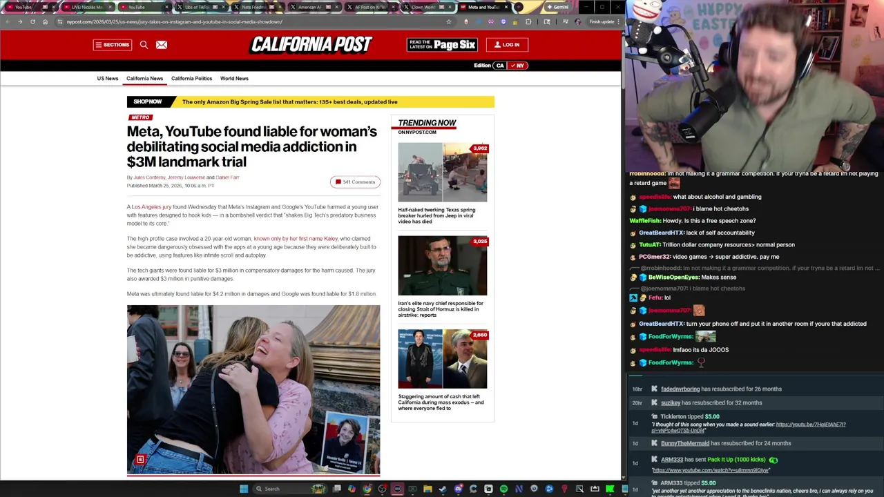Open Copilot from the taskbar
The width and height of the screenshot is (884, 497).
(x=352, y=489)
